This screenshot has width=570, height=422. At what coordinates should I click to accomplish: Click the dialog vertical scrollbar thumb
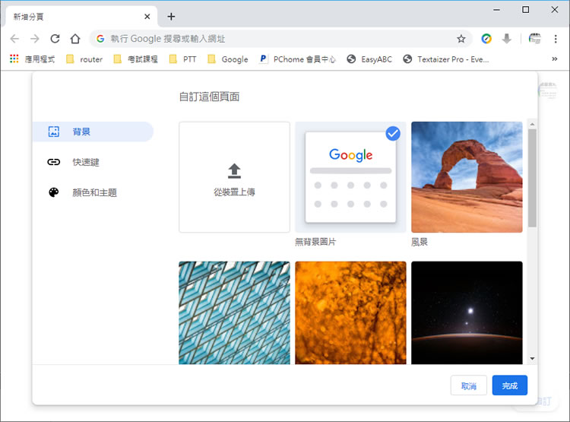click(x=532, y=178)
